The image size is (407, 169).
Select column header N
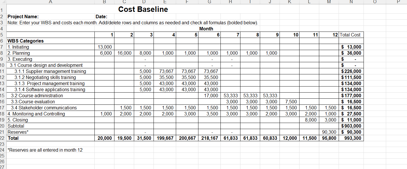tap(351, 2)
